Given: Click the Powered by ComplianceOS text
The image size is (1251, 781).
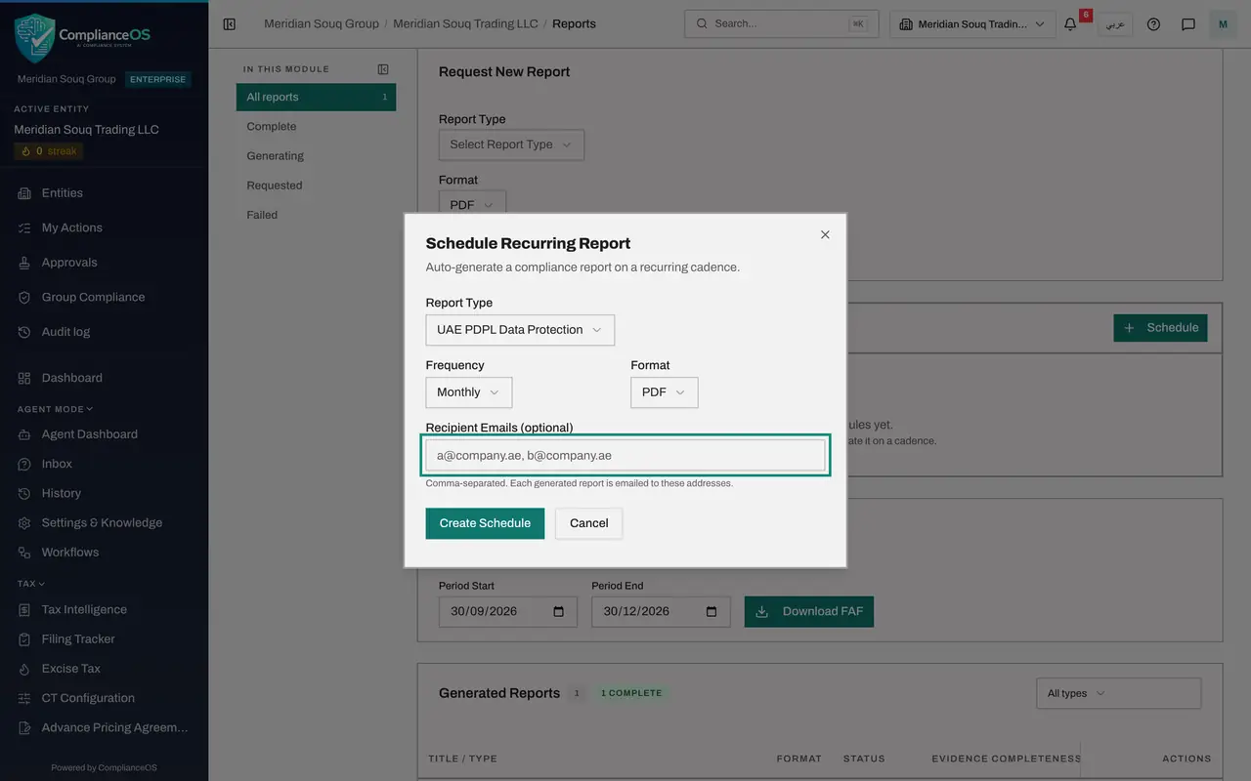Looking at the screenshot, I should (104, 767).
